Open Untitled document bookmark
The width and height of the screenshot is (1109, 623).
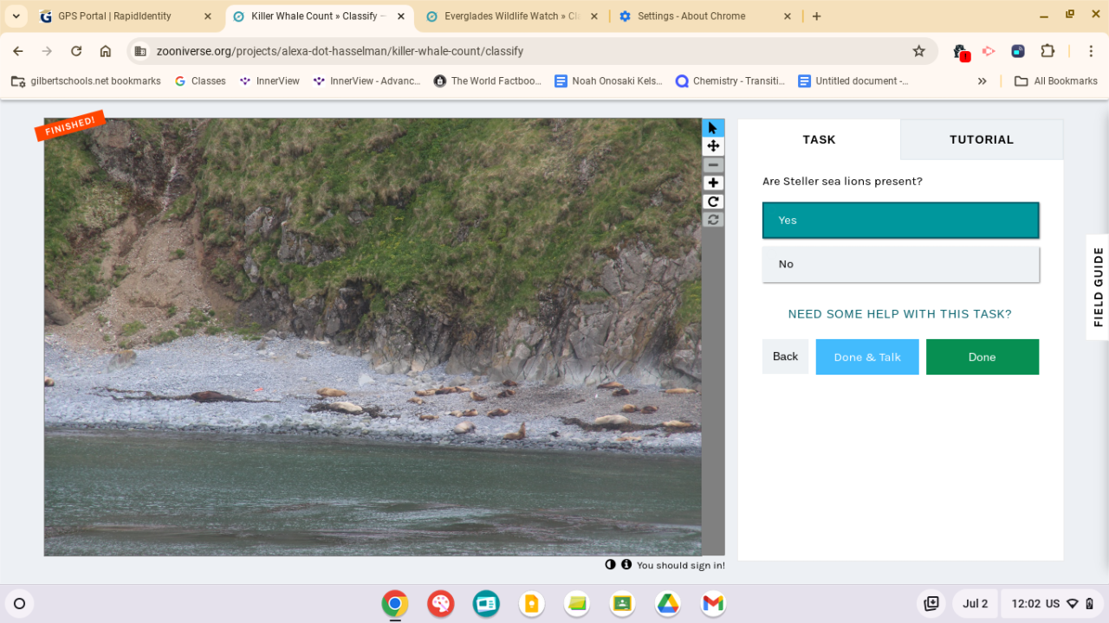[853, 80]
